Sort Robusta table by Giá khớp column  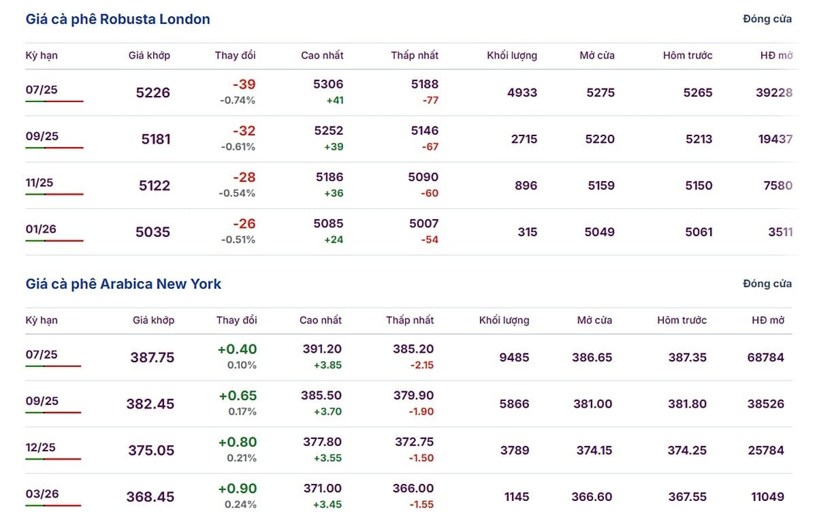point(149,55)
